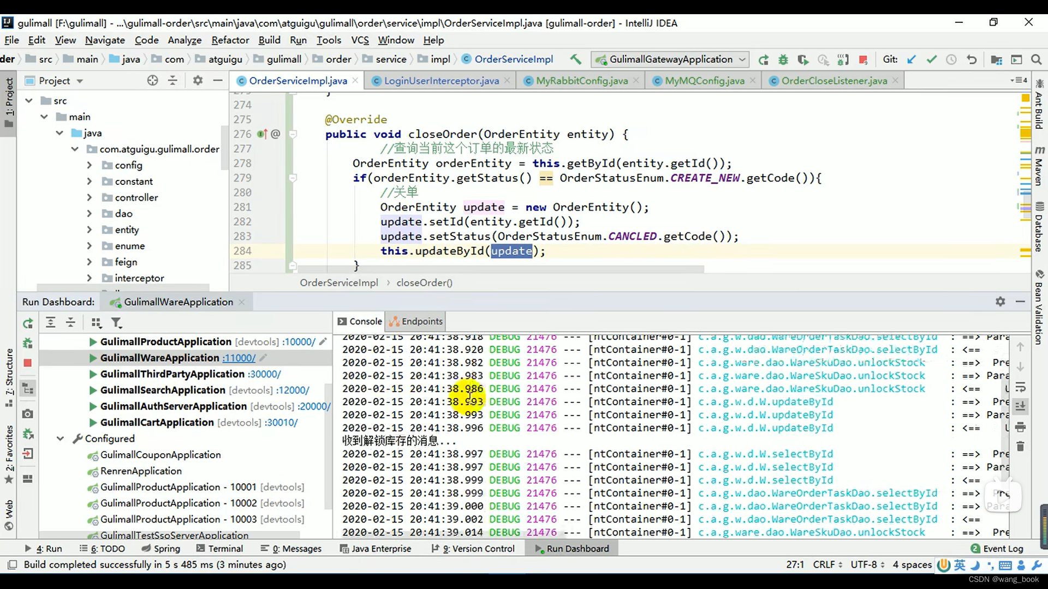The image size is (1048, 589).
Task: Click the Rerun application icon
Action: tap(27, 323)
